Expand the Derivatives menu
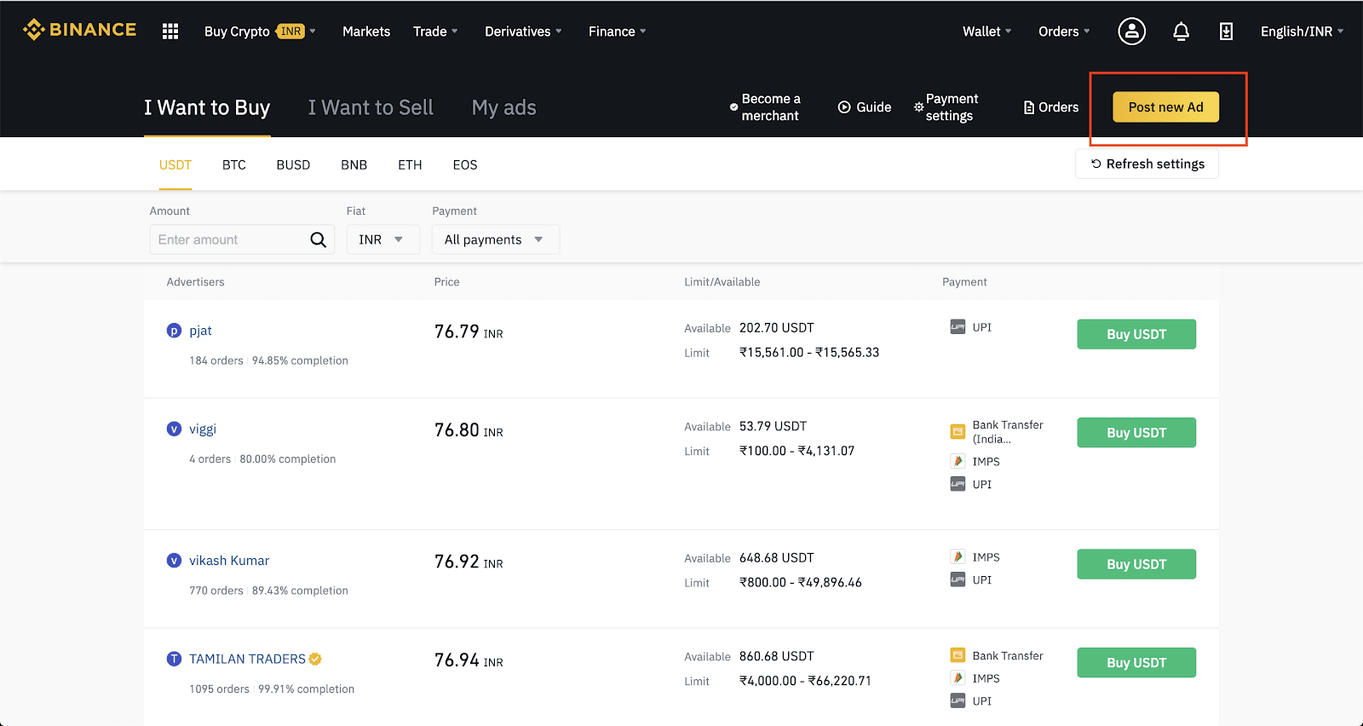The height and width of the screenshot is (726, 1363). click(x=523, y=32)
